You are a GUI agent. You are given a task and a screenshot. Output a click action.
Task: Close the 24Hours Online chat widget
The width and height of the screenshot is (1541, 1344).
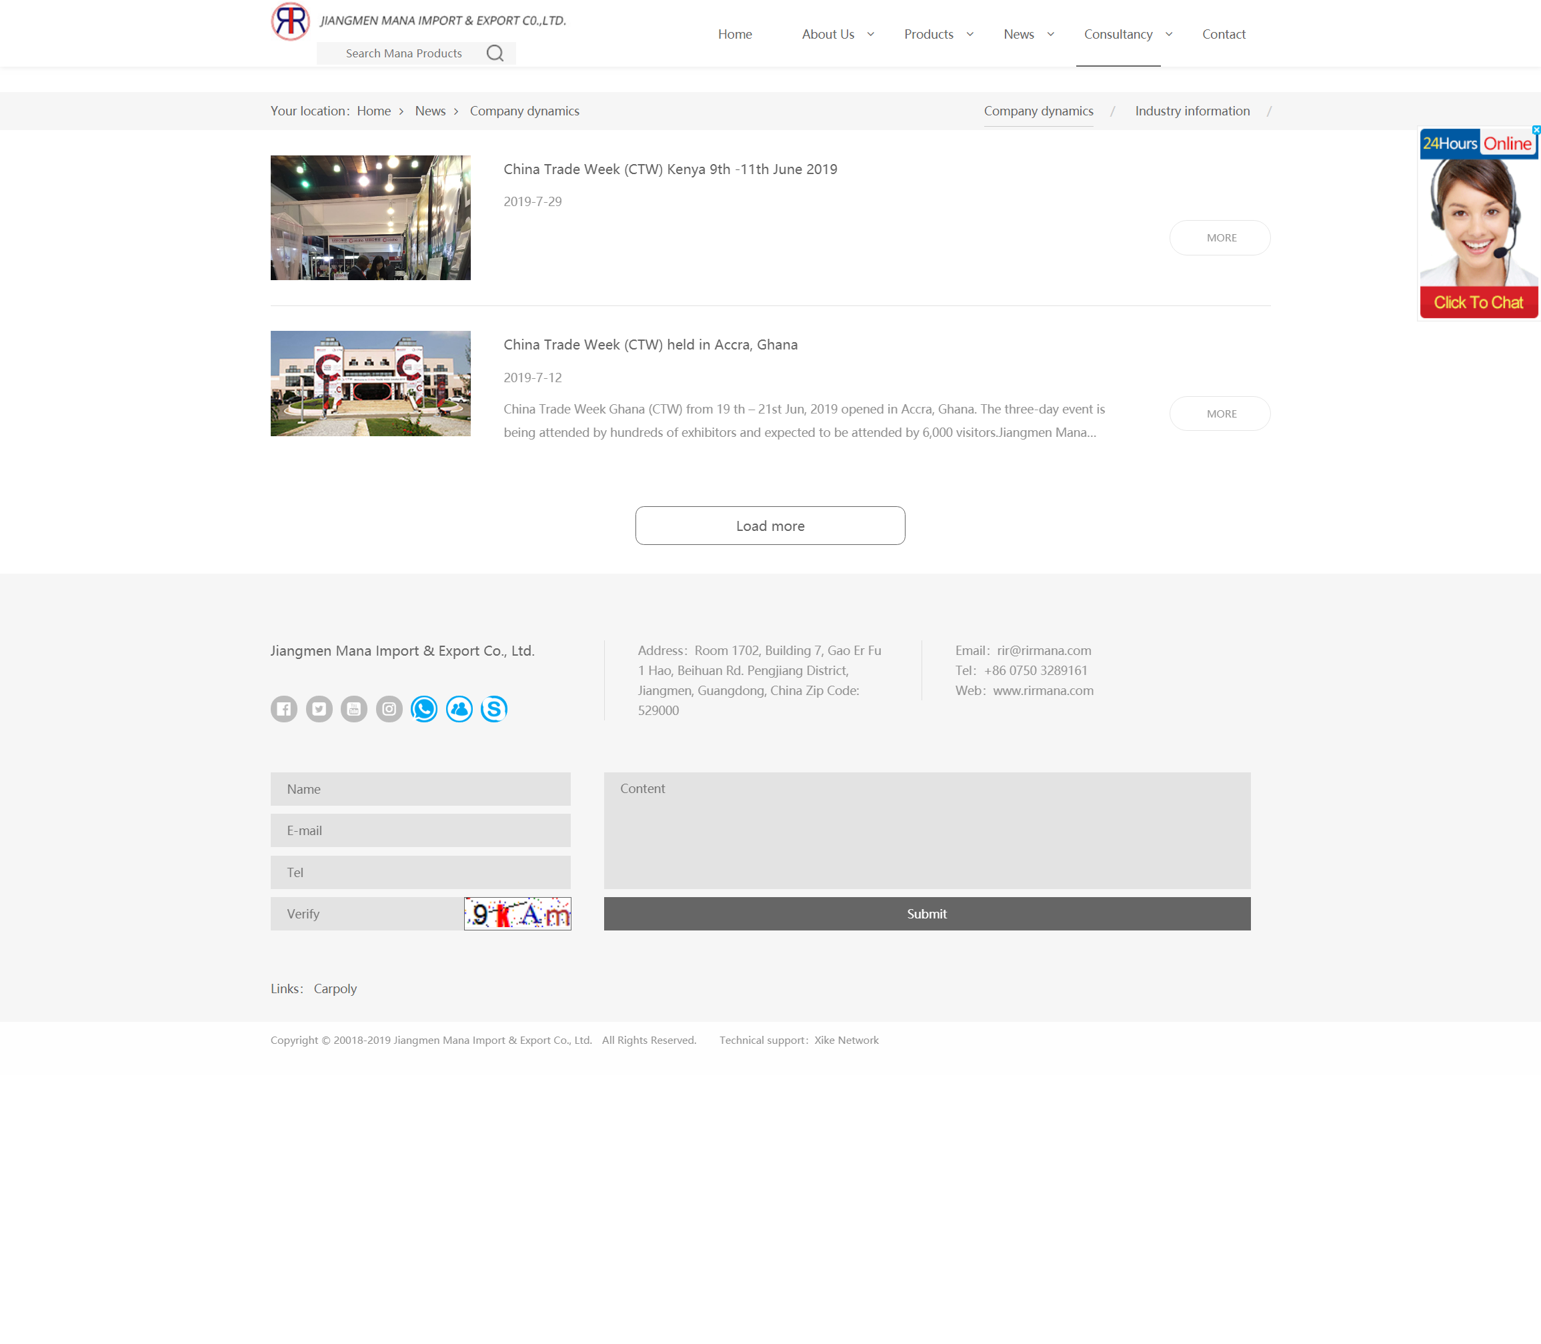pyautogui.click(x=1536, y=130)
